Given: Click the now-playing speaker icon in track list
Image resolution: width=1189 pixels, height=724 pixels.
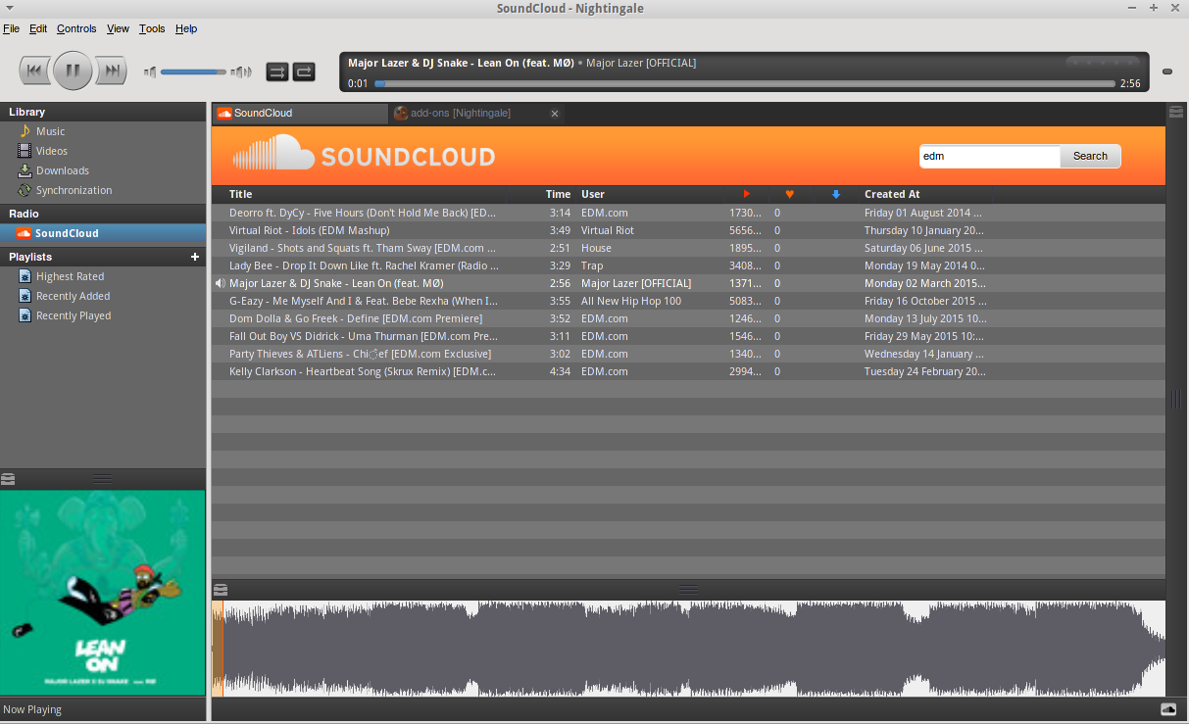Looking at the screenshot, I should coord(220,283).
